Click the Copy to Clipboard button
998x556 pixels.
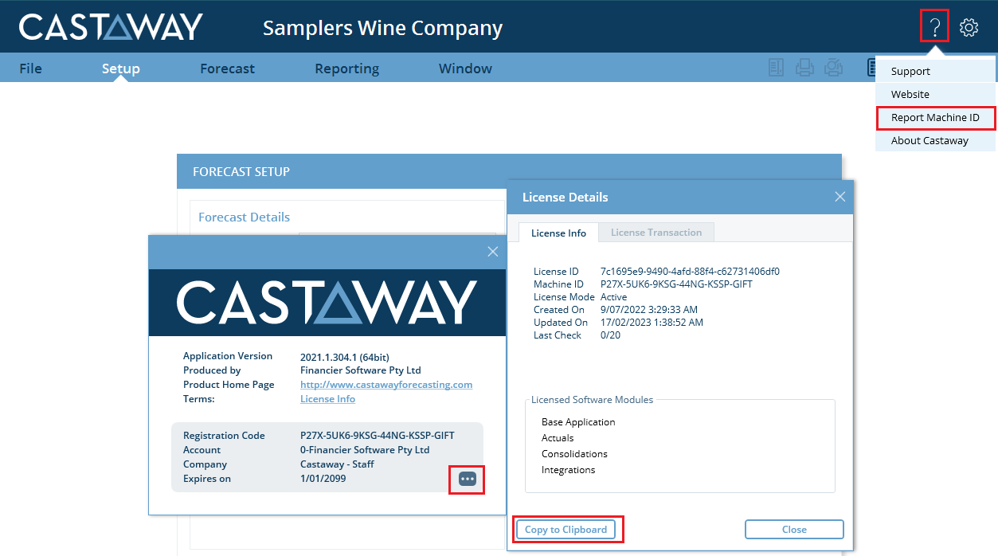[566, 530]
